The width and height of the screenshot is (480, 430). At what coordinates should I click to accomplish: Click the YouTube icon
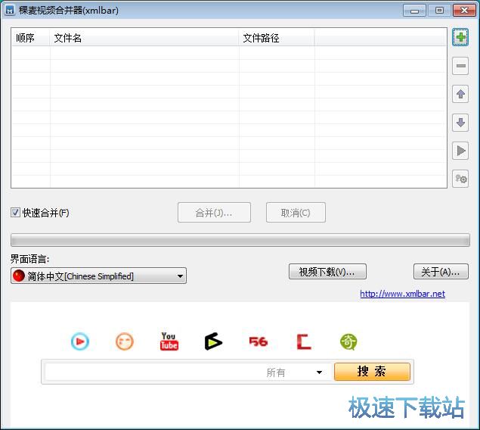[169, 341]
